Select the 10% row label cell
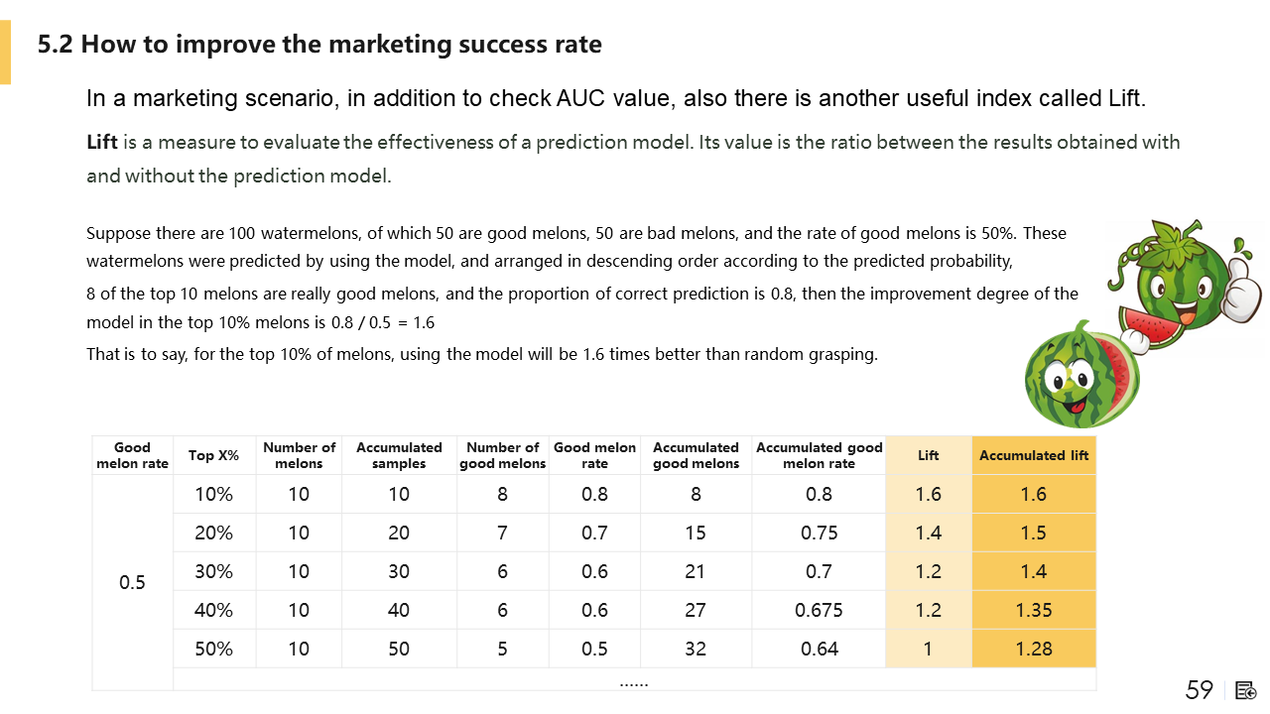The image size is (1270, 714). click(x=214, y=494)
